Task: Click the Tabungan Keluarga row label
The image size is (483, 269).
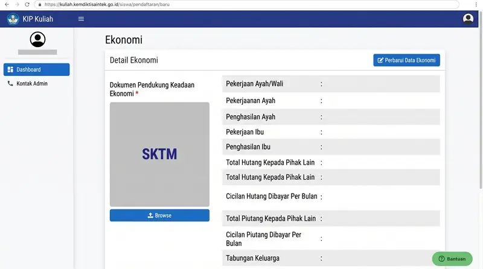Action: click(252, 258)
